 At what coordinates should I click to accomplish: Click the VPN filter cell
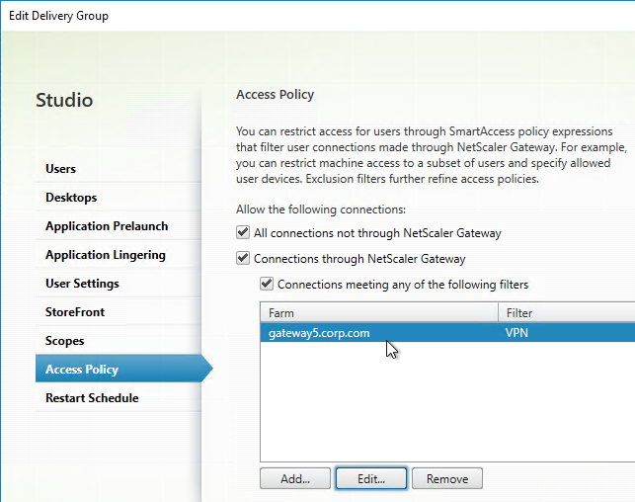pos(516,333)
